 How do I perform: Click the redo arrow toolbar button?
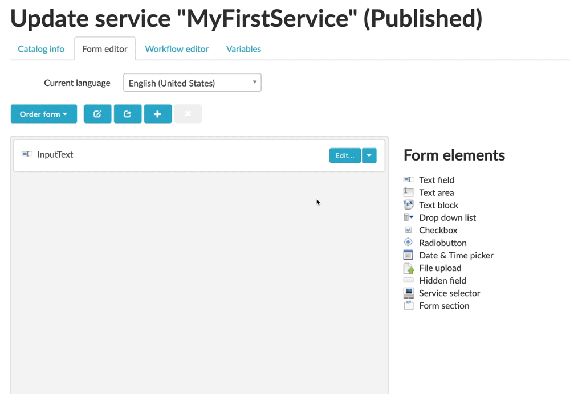pos(128,114)
